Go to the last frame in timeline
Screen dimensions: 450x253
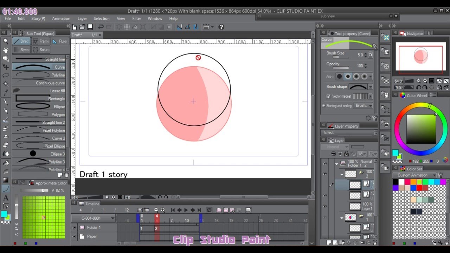pyautogui.click(x=199, y=210)
